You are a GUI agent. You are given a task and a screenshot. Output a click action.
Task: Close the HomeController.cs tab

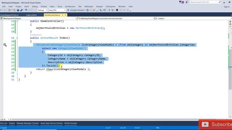coord(65,15)
